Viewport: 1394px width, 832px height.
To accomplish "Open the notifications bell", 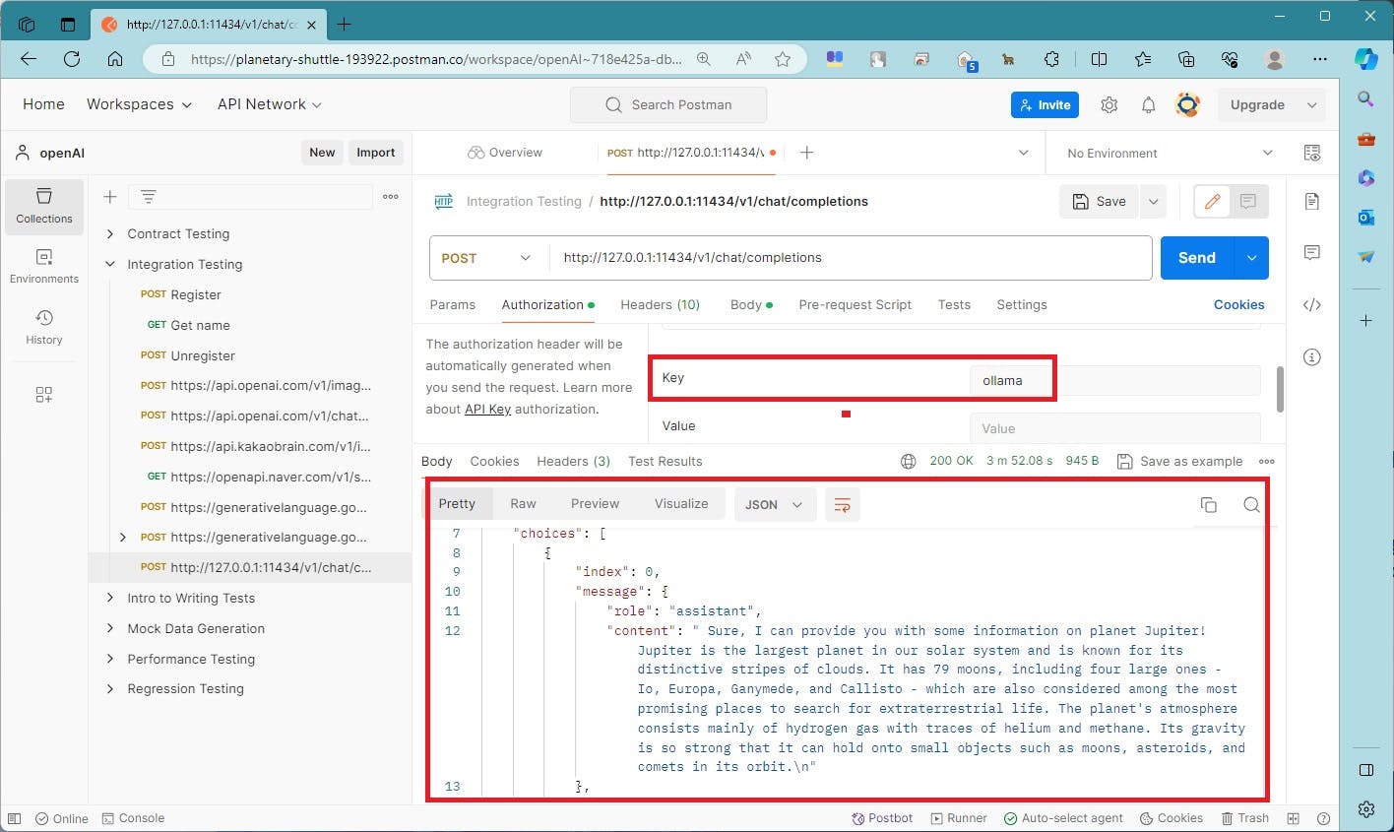I will tap(1148, 104).
